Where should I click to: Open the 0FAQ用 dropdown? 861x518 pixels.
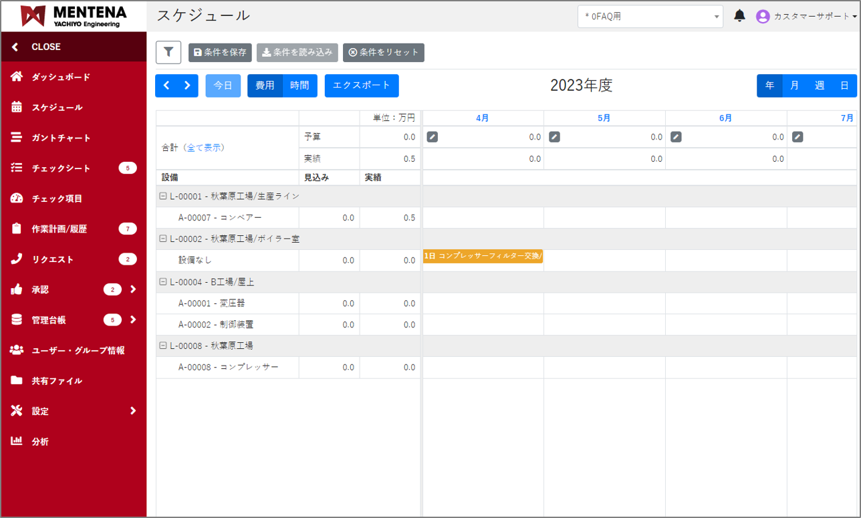[650, 17]
